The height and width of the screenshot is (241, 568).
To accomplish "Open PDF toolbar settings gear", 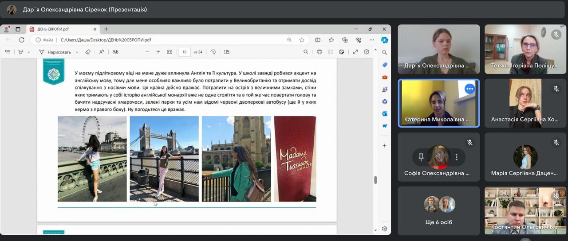I will tap(367, 52).
